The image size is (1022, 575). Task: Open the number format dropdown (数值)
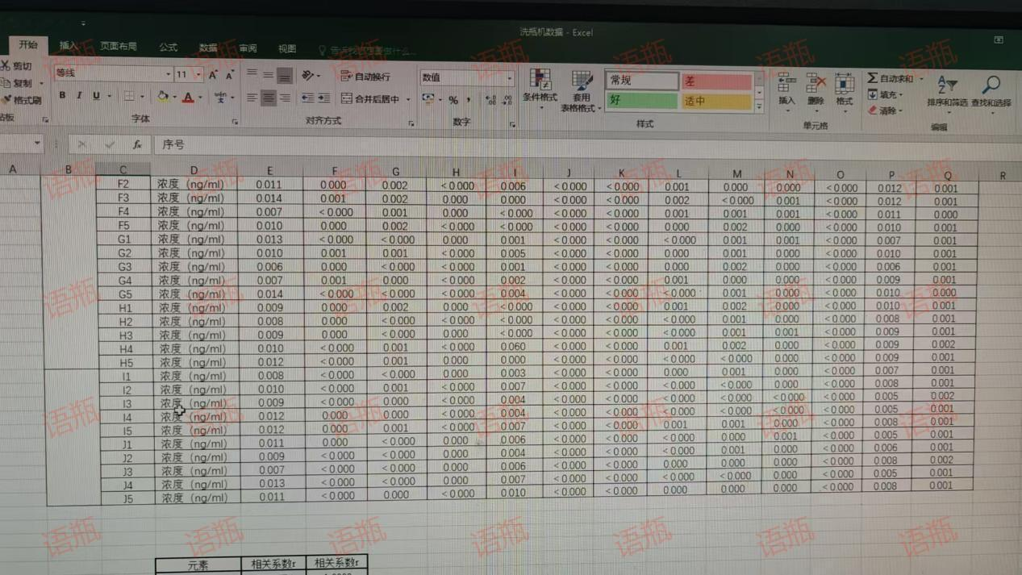pyautogui.click(x=509, y=78)
